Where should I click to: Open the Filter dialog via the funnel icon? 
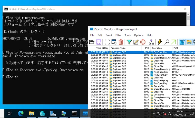[129, 42]
